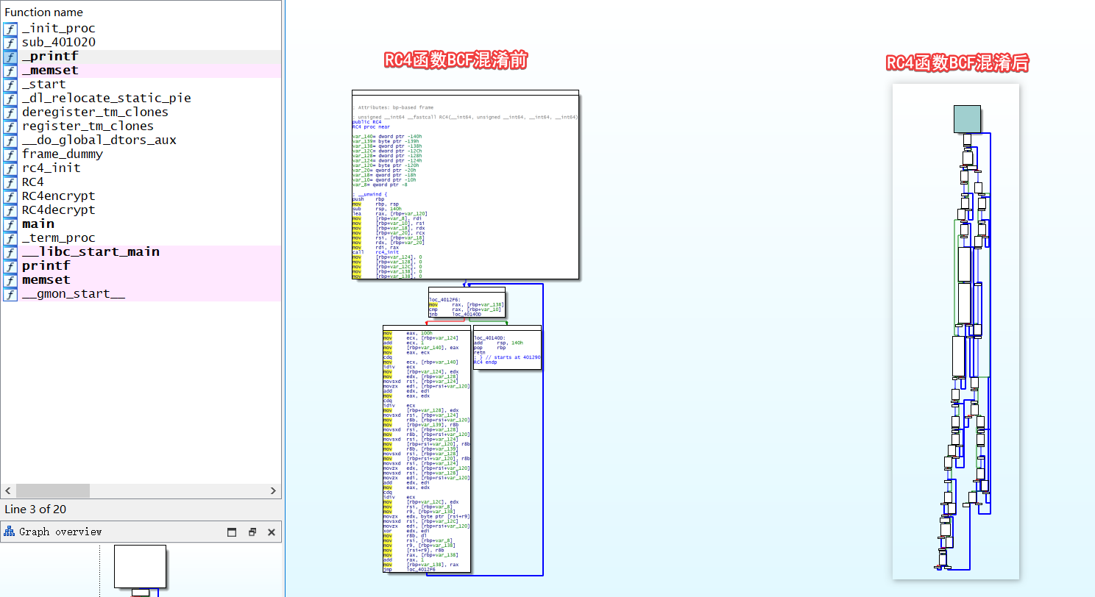
Task: Click the function icon beside rc4_init
Action: click(x=10, y=168)
